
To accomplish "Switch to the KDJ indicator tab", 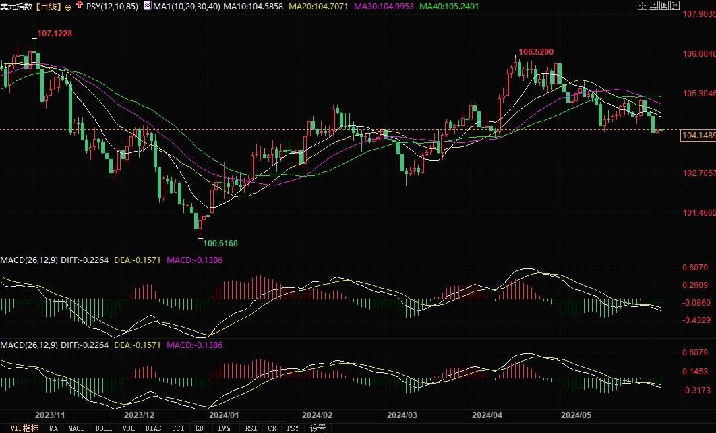I will click(201, 428).
